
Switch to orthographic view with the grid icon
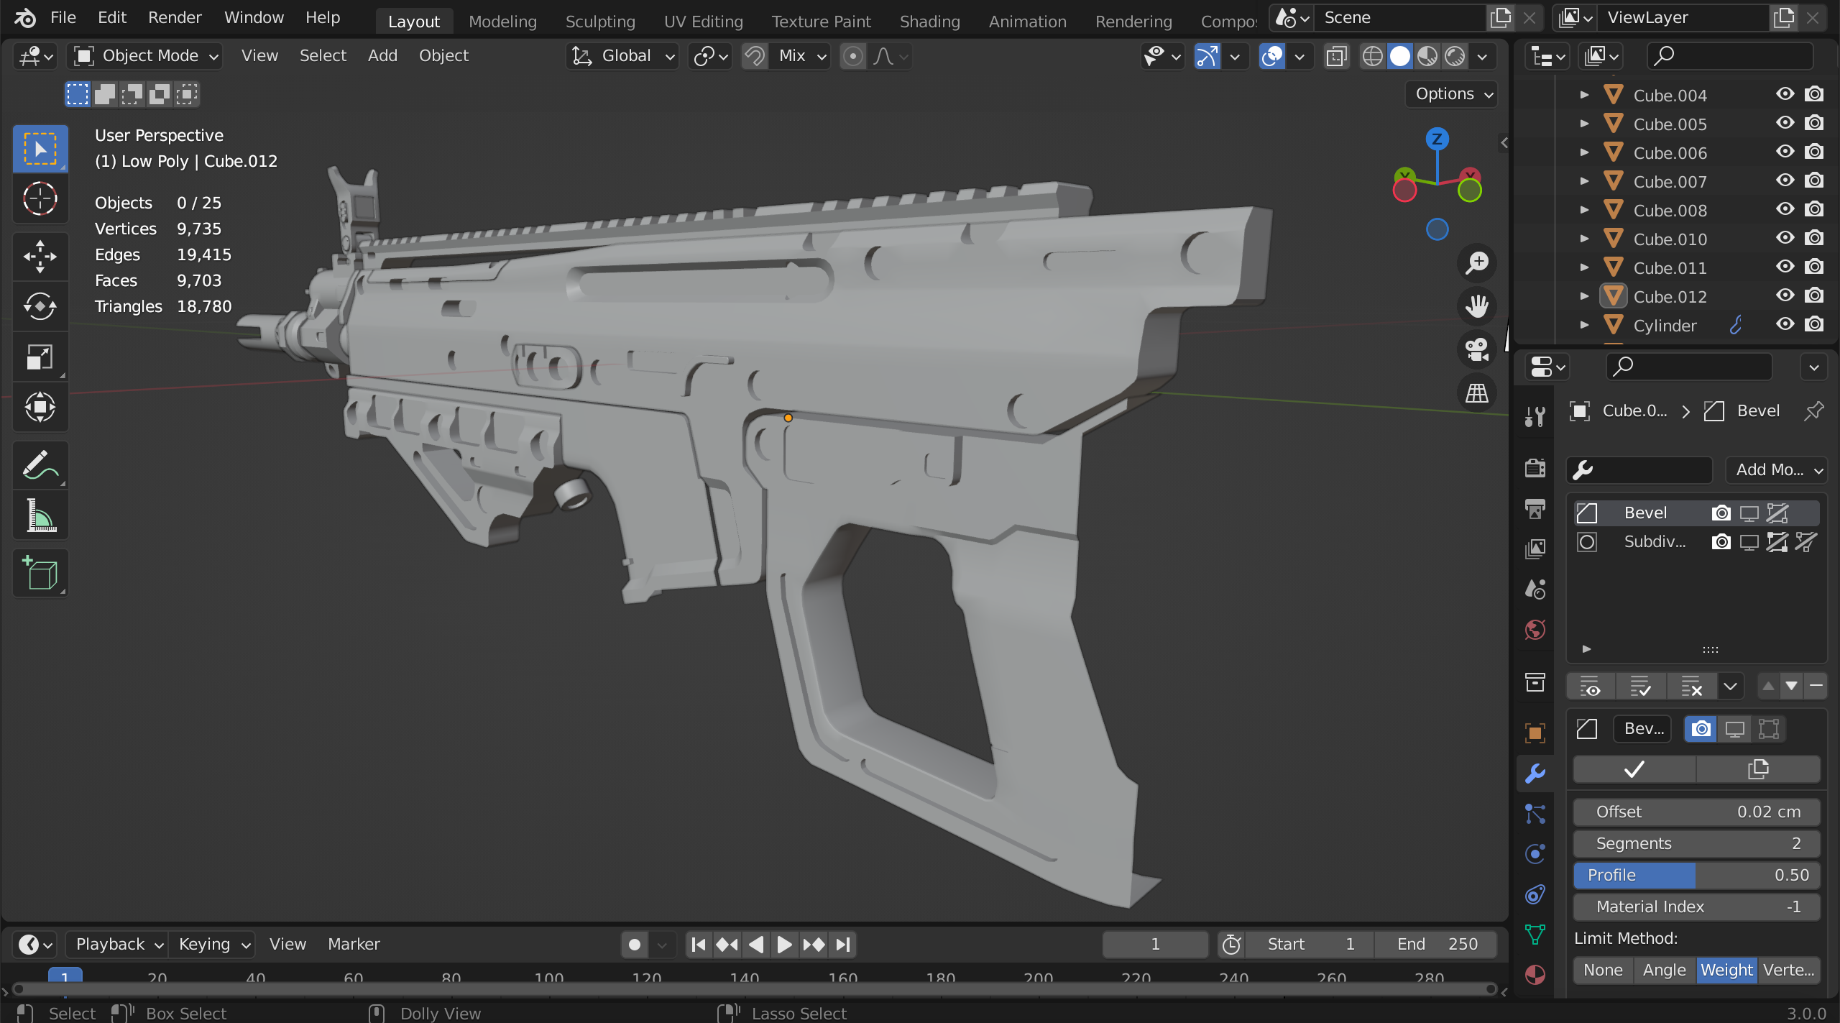pyautogui.click(x=1477, y=393)
